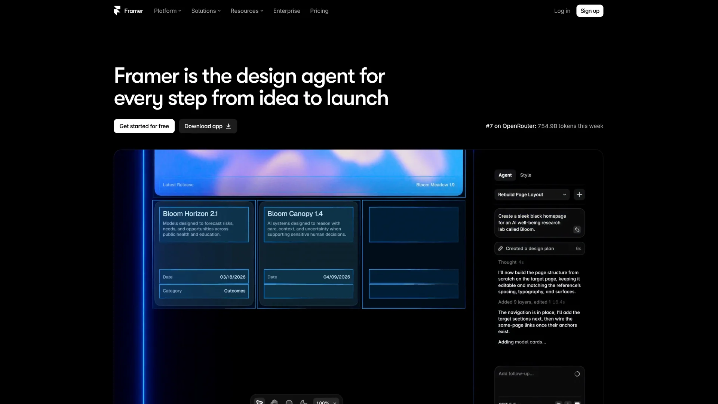Open the Pricing page
The height and width of the screenshot is (404, 718).
[319, 11]
